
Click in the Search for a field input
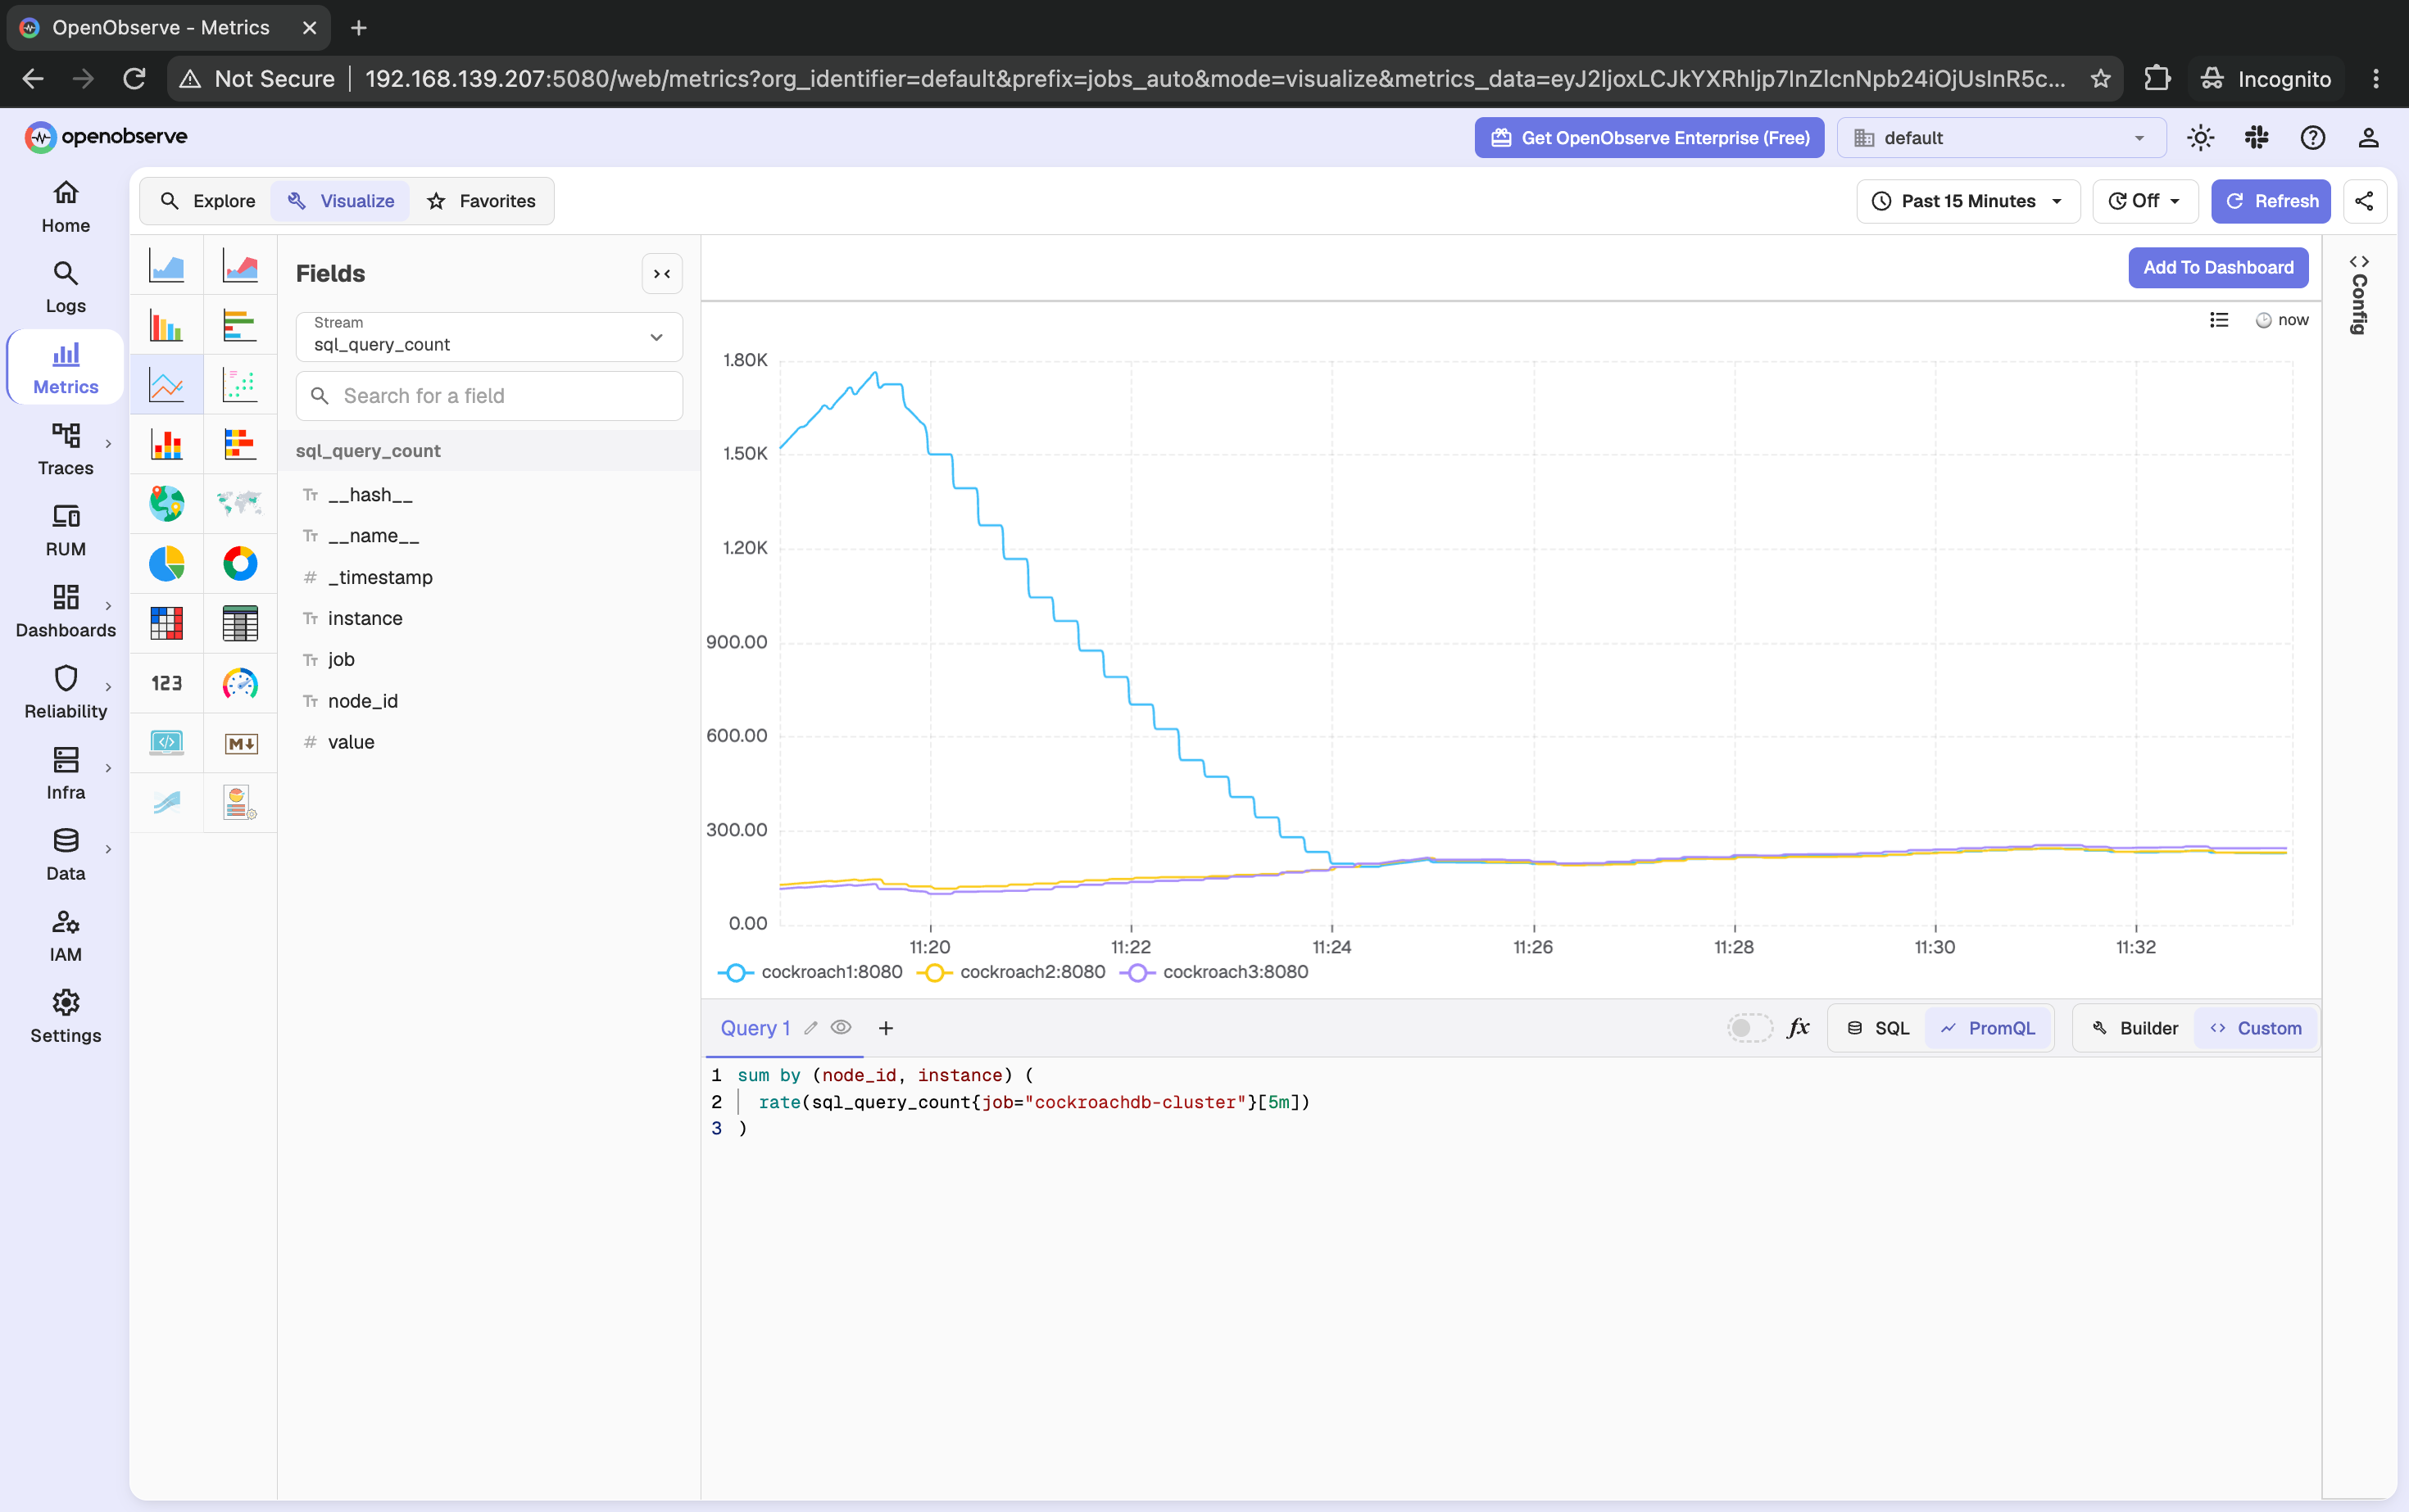489,396
